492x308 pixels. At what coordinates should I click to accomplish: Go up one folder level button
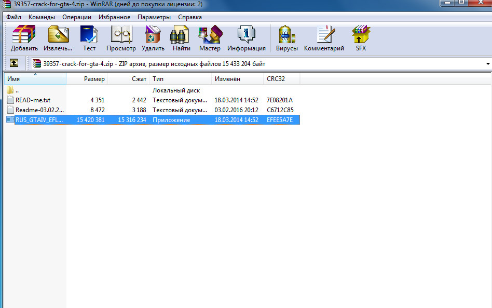[14, 63]
